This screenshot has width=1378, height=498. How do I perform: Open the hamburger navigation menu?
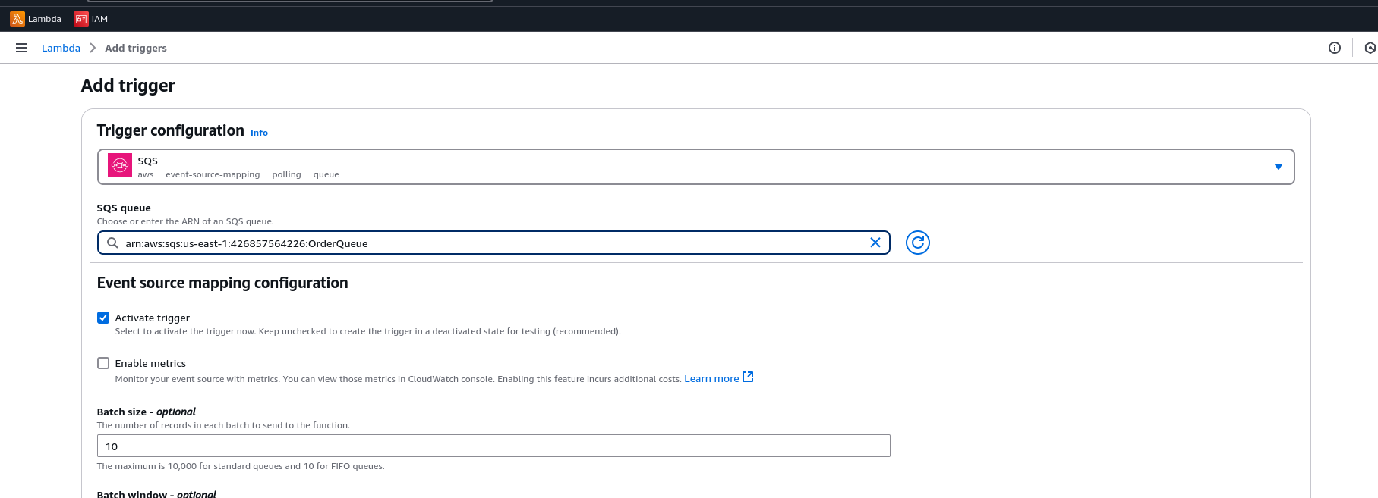tap(21, 48)
